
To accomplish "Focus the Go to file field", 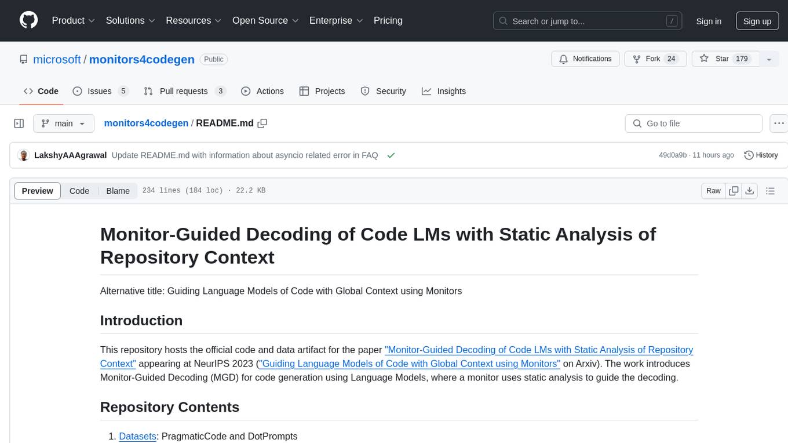I will point(694,124).
